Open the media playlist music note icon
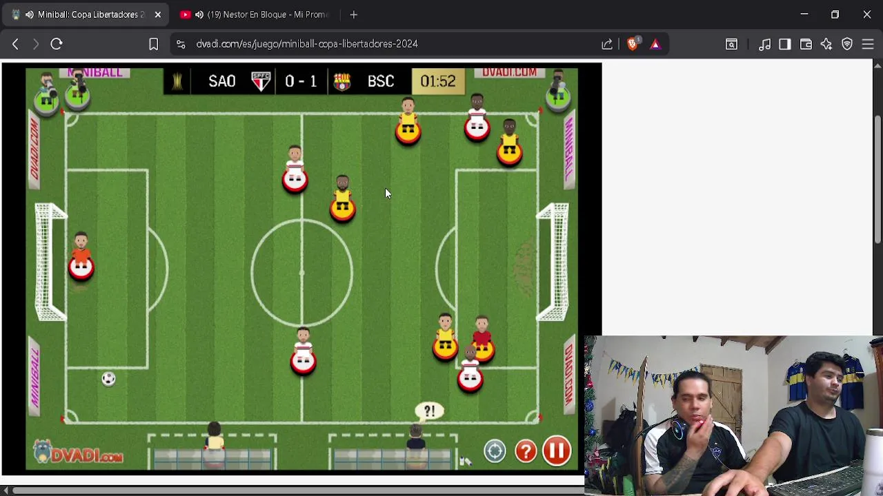 764,44
